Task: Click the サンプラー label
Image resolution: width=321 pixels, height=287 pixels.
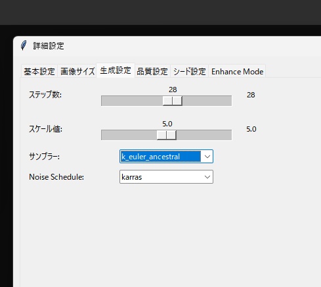Action: coord(44,157)
